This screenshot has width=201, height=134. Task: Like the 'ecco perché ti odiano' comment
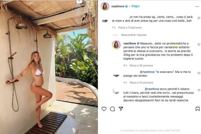pyautogui.click(x=199, y=90)
